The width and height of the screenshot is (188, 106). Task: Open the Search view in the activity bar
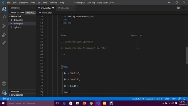click(x=4, y=17)
